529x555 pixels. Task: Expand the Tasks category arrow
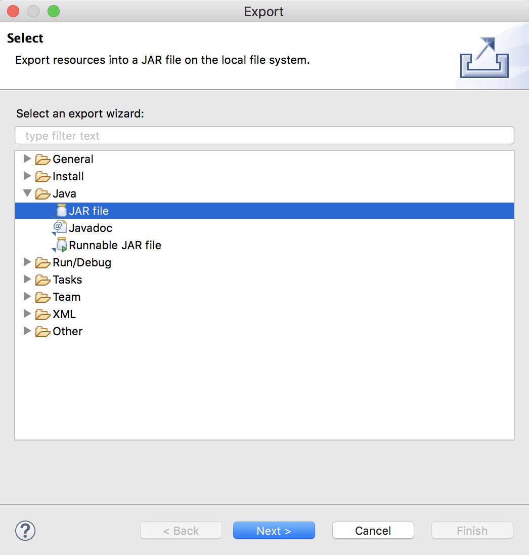(x=27, y=280)
